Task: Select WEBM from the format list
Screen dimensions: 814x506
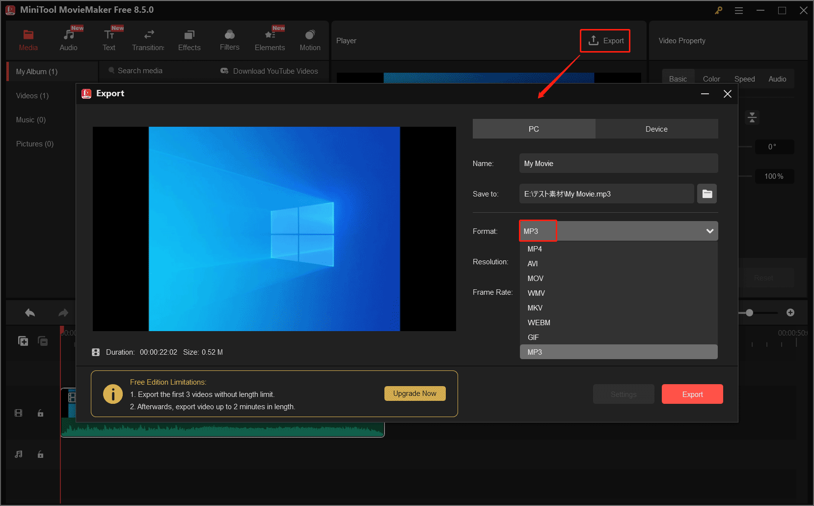Action: point(539,322)
